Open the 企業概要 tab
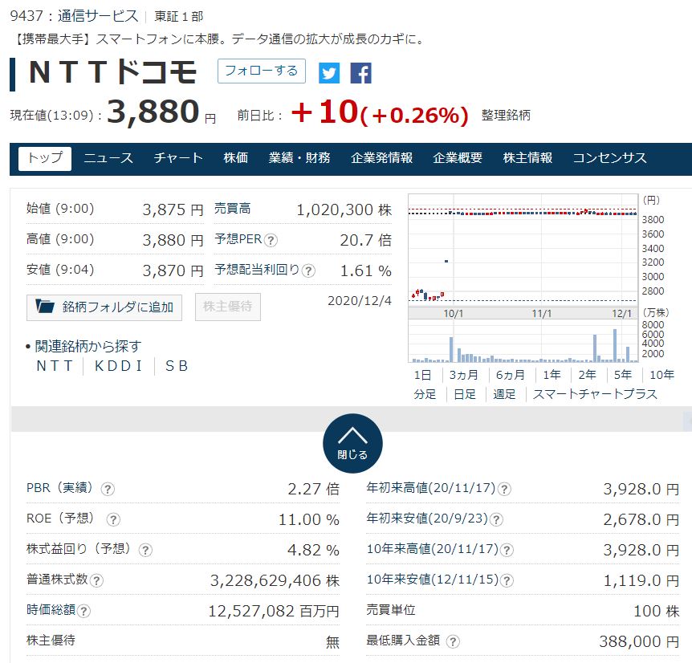This screenshot has width=692, height=663. [x=458, y=158]
